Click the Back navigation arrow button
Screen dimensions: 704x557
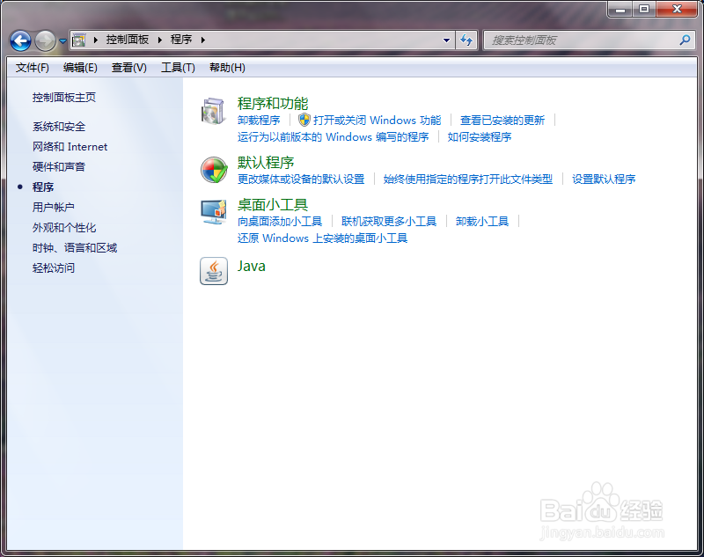[20, 40]
